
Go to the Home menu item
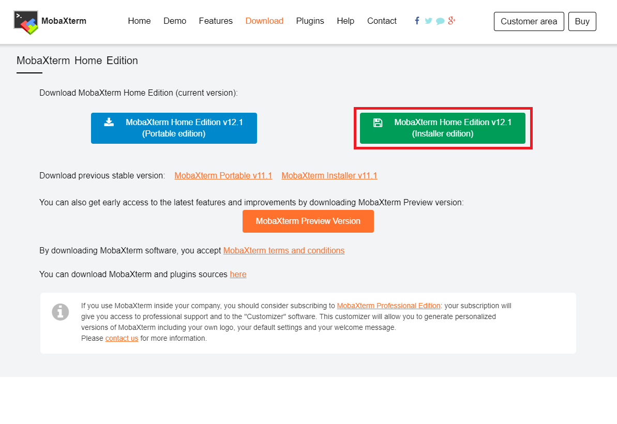pyautogui.click(x=139, y=21)
